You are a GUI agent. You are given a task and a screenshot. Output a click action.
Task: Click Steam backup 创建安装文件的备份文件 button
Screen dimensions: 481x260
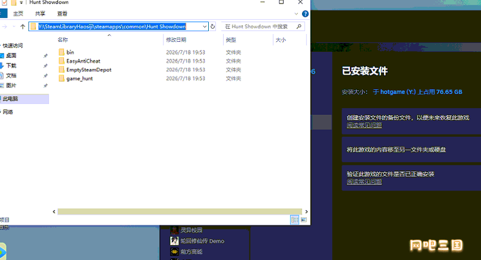click(x=412, y=121)
